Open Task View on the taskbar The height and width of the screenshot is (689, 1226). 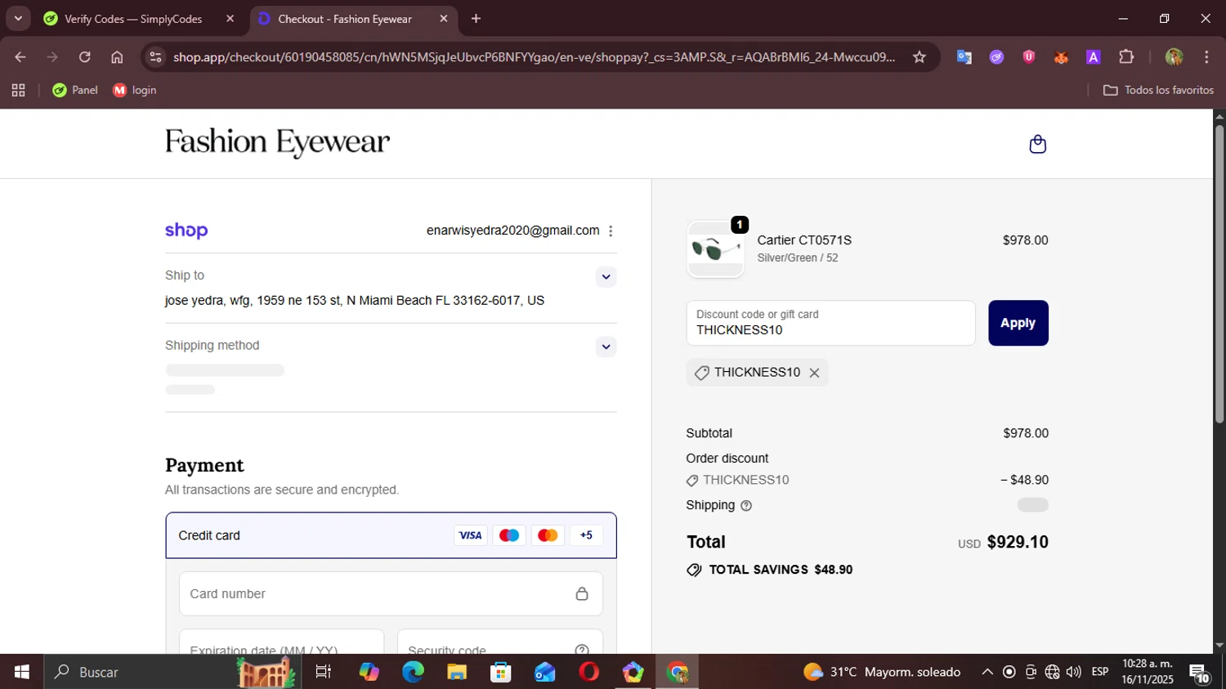[x=323, y=672]
